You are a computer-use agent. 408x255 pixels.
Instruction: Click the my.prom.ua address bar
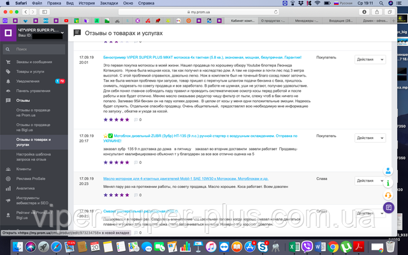(x=198, y=12)
